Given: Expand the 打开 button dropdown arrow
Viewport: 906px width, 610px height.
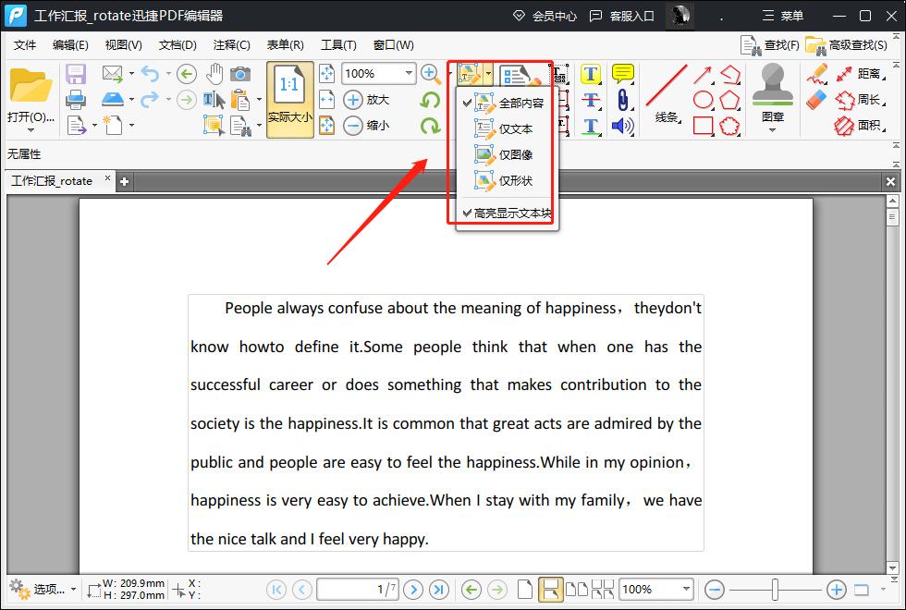Looking at the screenshot, I should (x=31, y=130).
